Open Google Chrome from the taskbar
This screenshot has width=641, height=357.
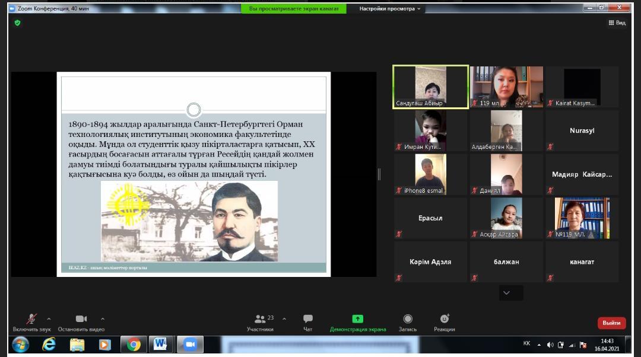point(134,344)
